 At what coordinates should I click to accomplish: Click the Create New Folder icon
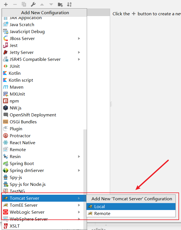[60, 4]
